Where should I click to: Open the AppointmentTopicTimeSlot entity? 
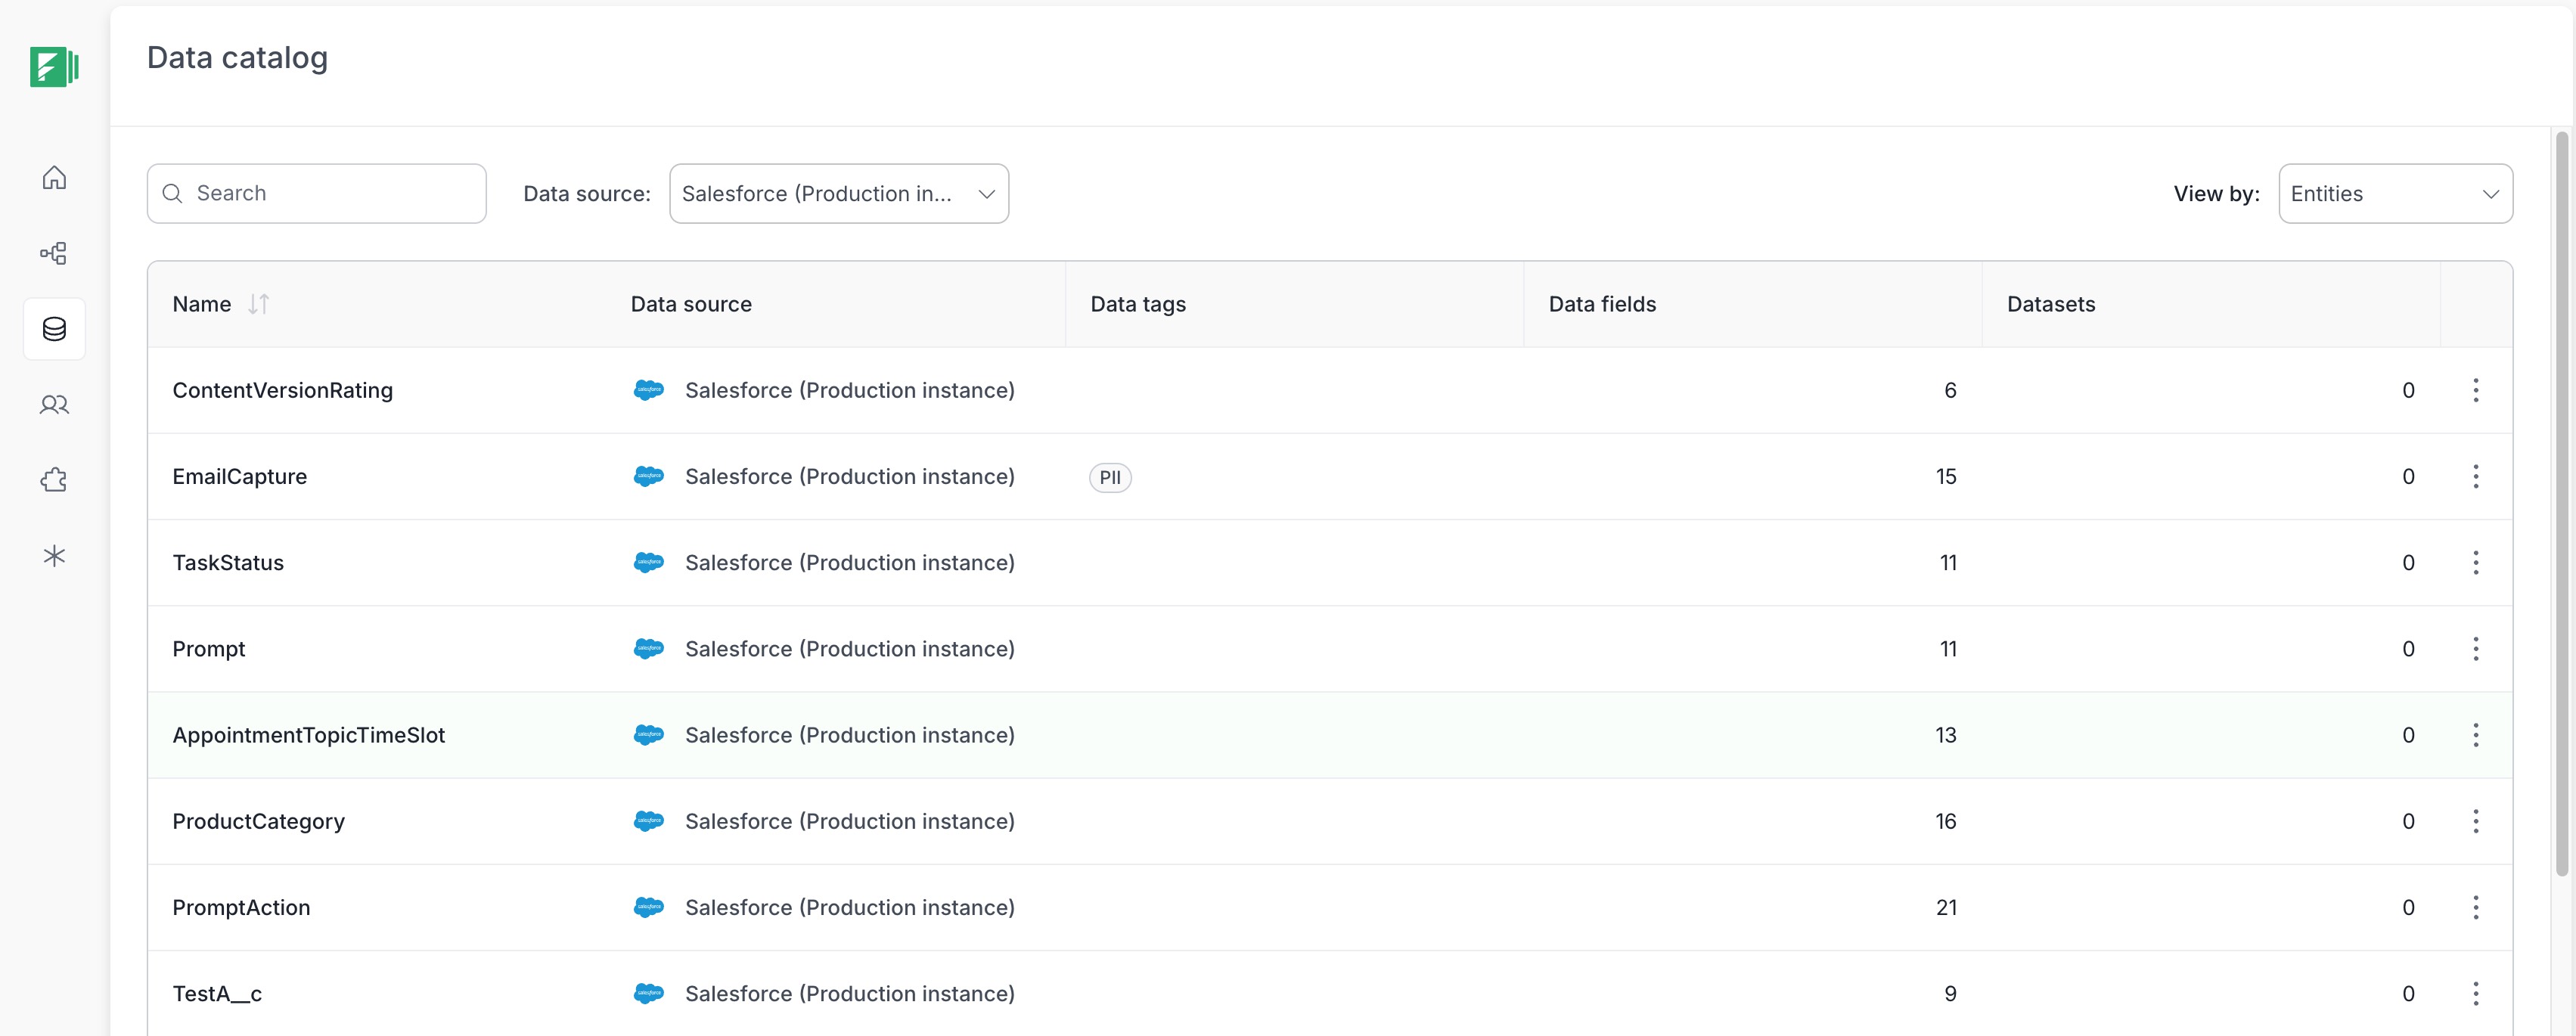308,736
